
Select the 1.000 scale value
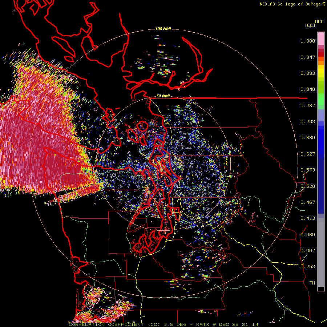[308, 41]
